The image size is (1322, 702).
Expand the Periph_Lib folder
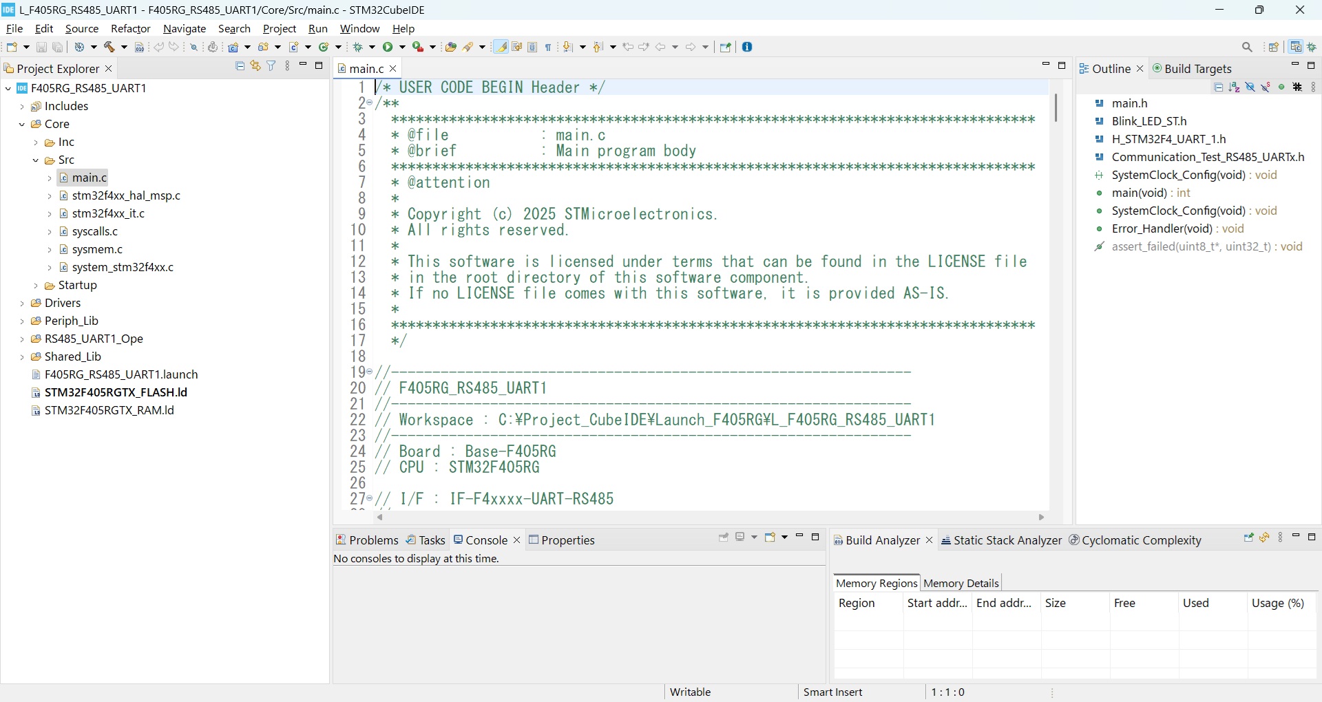[22, 321]
